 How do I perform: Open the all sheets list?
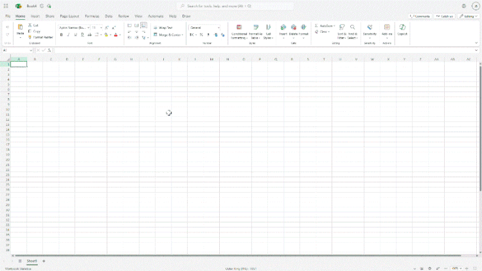click(x=20, y=261)
